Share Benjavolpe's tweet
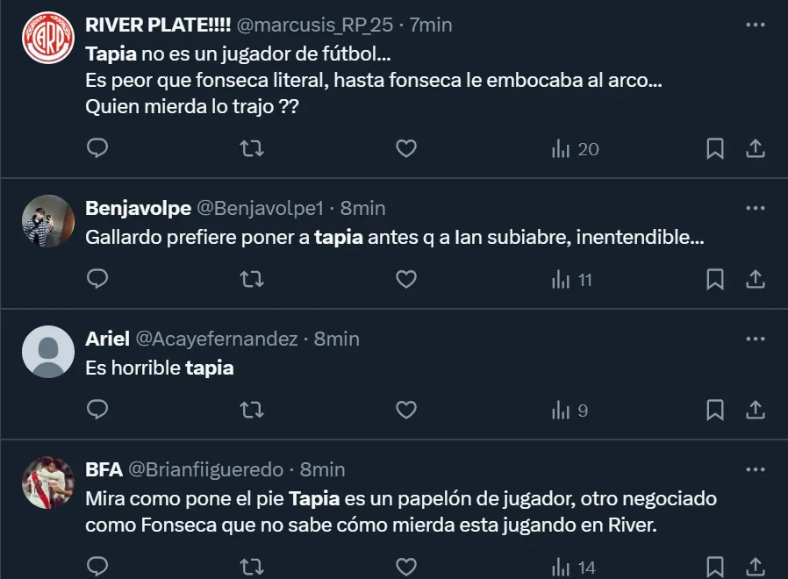788x579 pixels. (756, 279)
